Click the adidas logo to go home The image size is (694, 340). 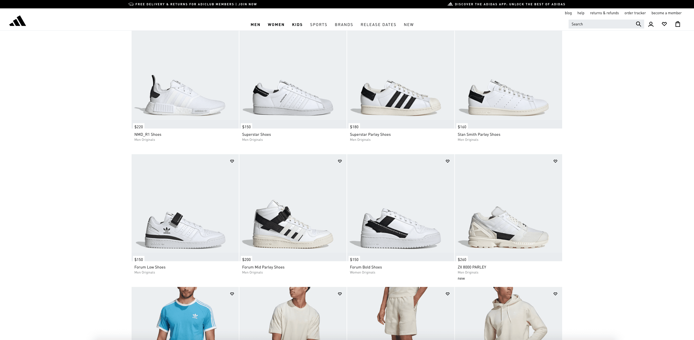[18, 21]
